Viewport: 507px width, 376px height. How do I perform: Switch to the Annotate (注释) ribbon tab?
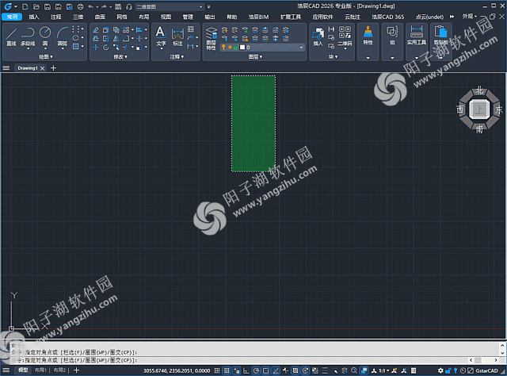[56, 17]
